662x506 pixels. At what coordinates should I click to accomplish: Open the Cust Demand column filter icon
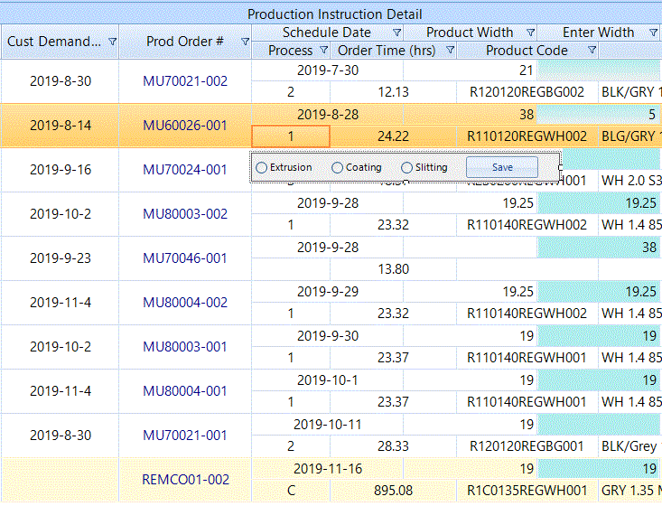click(x=112, y=42)
